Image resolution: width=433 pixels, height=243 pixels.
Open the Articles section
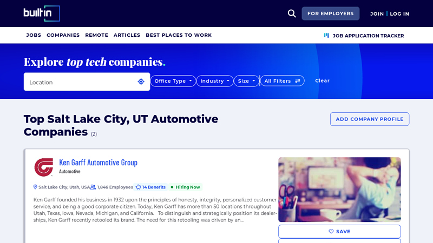click(127, 35)
